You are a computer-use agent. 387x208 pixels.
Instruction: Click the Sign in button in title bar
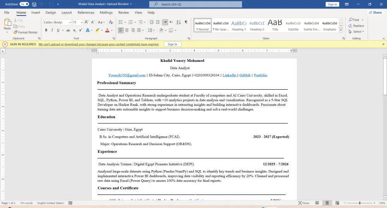tap(332, 4)
